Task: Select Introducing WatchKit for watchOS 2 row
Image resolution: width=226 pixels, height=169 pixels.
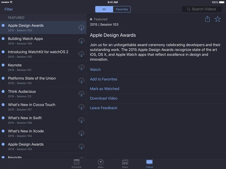Action: pos(43,54)
